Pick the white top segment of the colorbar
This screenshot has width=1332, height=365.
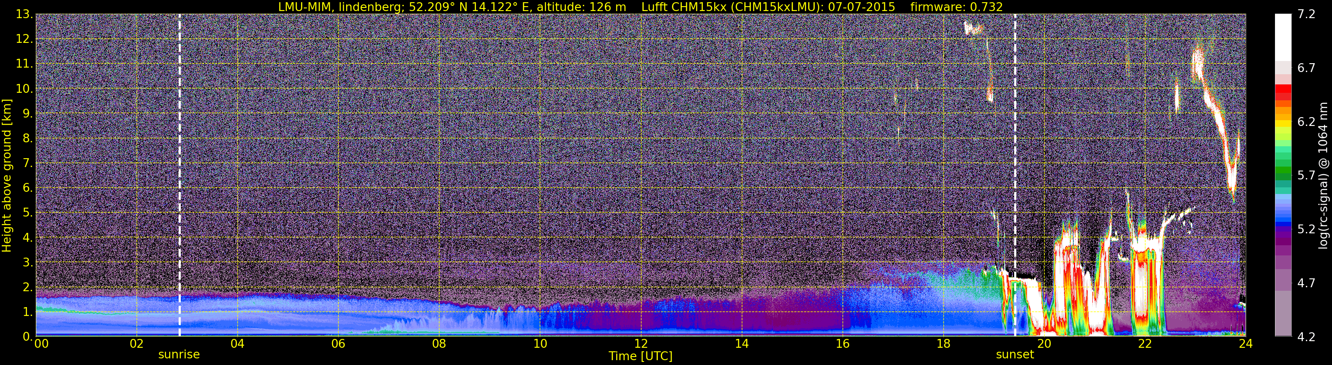click(1283, 38)
